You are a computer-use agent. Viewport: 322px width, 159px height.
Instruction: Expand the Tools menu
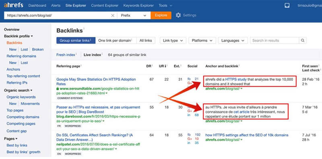165,6
